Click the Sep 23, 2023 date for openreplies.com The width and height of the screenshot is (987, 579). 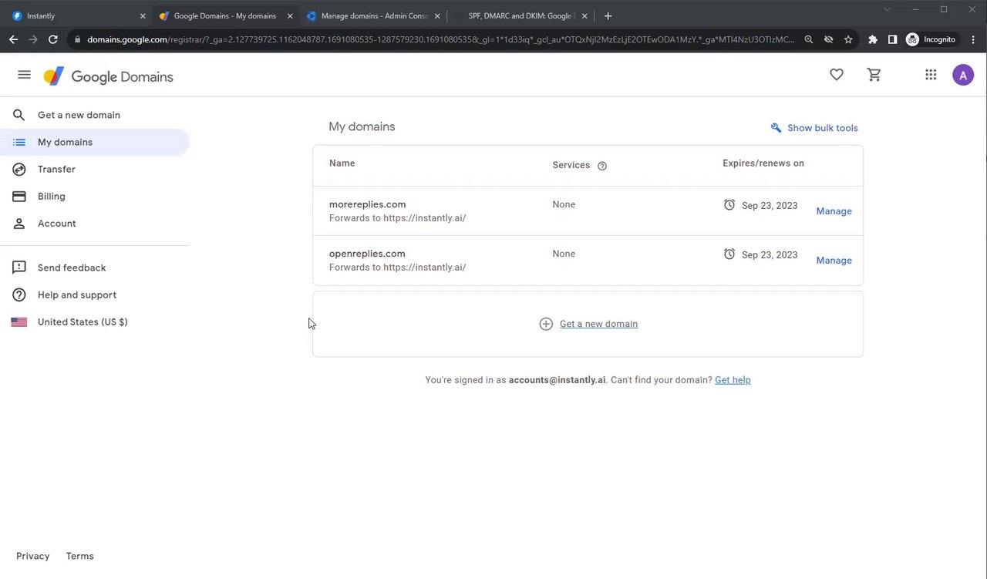coord(770,255)
